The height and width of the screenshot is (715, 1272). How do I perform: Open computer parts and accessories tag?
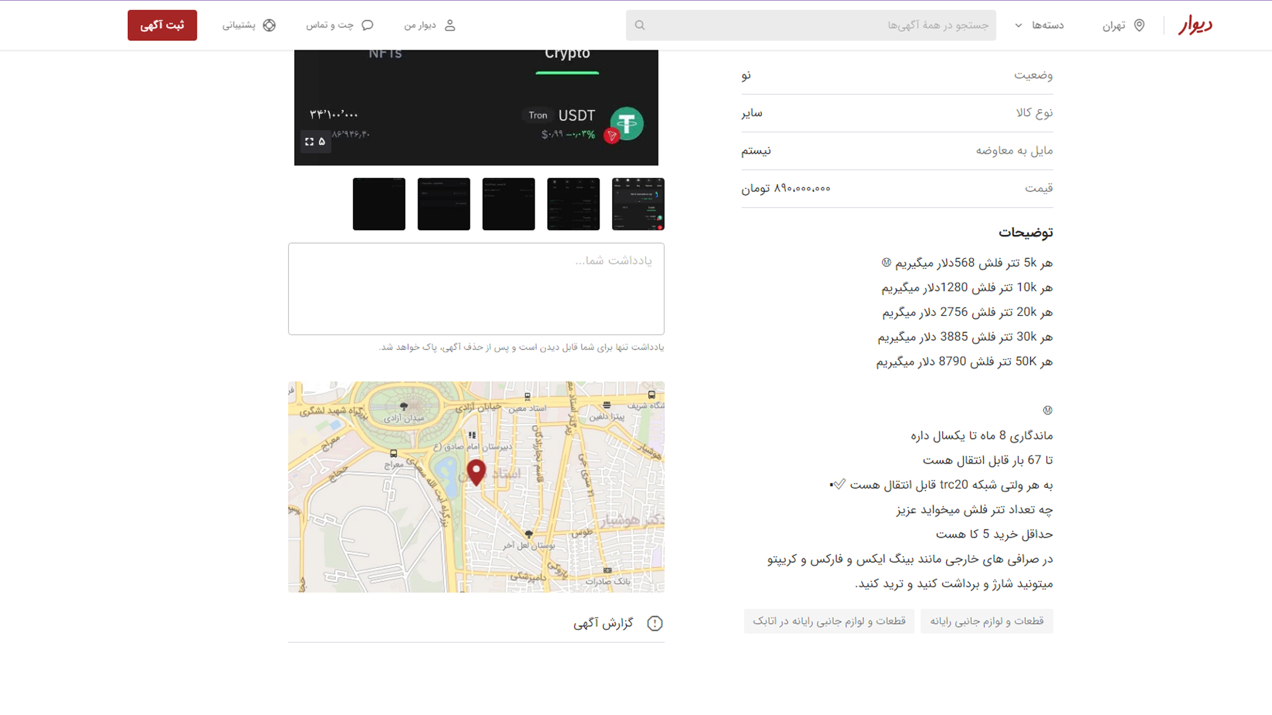coord(986,621)
